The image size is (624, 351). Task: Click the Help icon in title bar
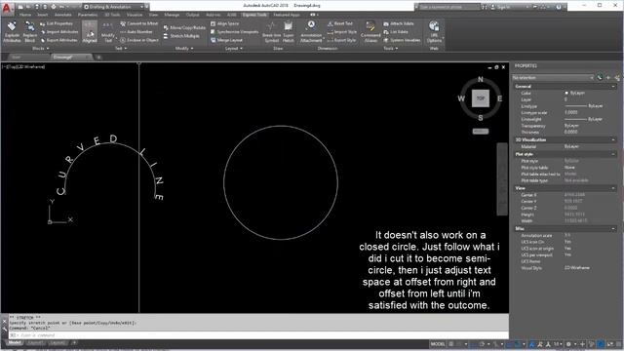tap(559, 7)
